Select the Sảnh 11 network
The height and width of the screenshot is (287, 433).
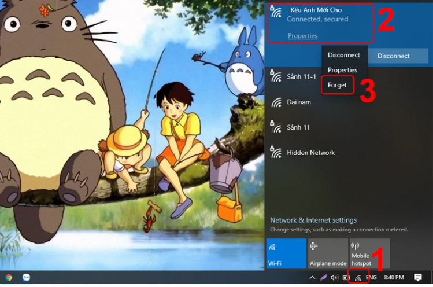[x=348, y=127]
